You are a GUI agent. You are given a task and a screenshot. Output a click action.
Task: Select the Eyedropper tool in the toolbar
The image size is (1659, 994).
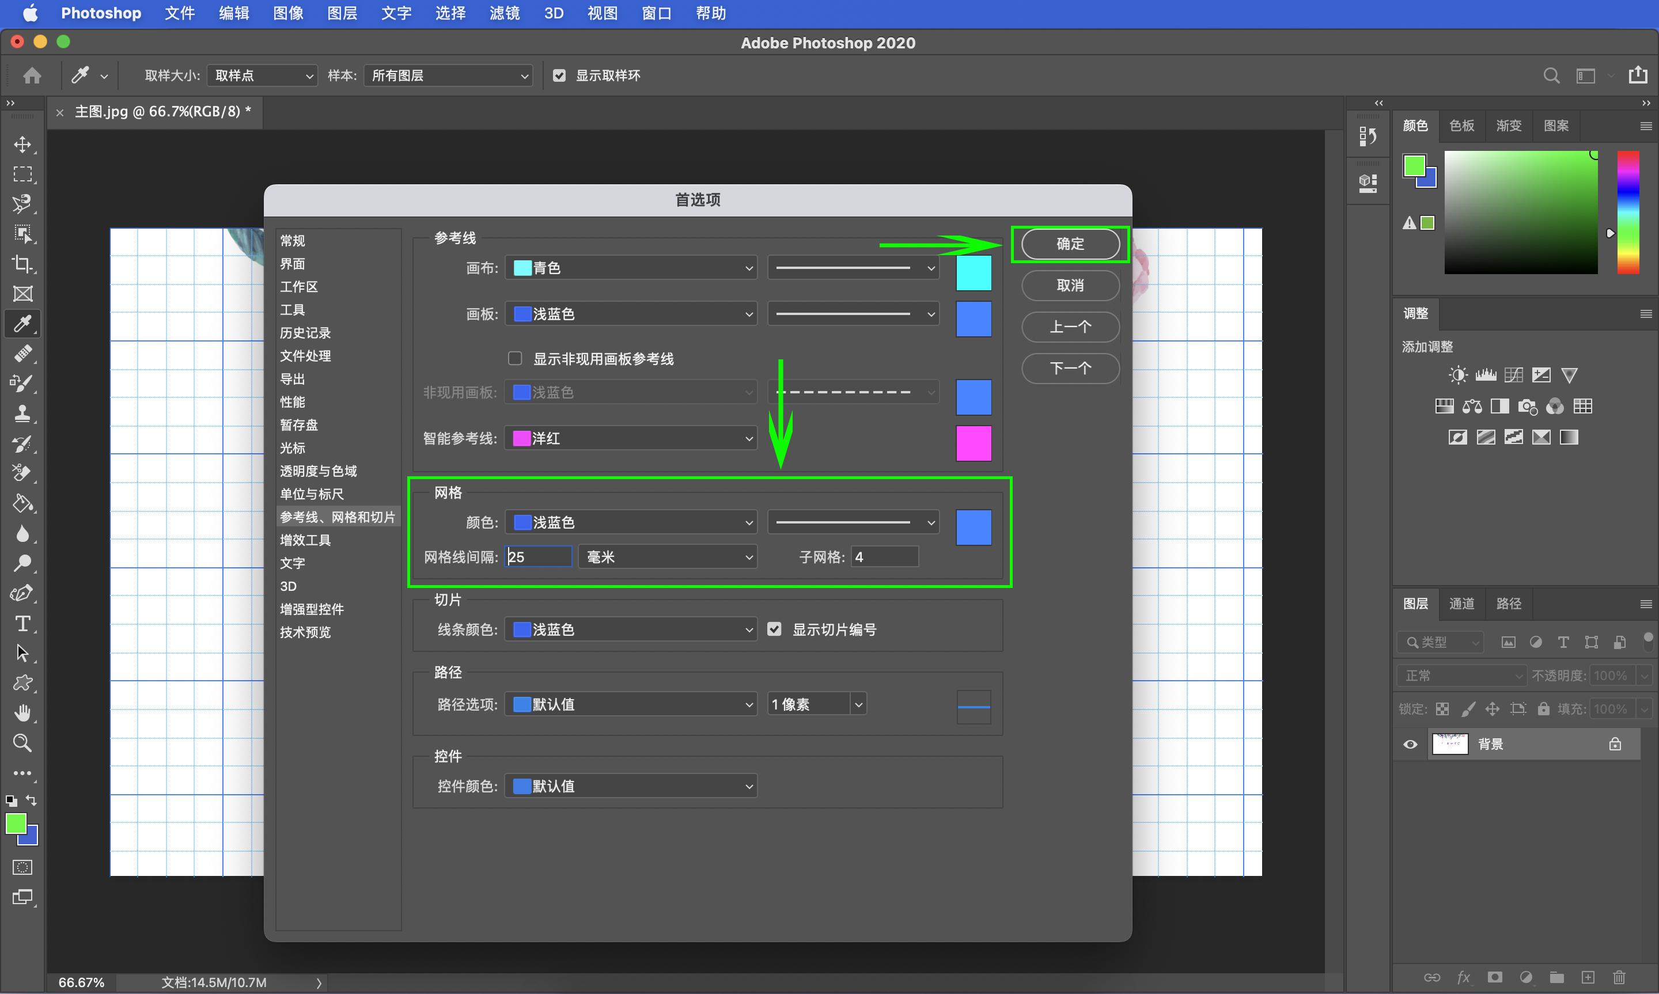tap(23, 324)
